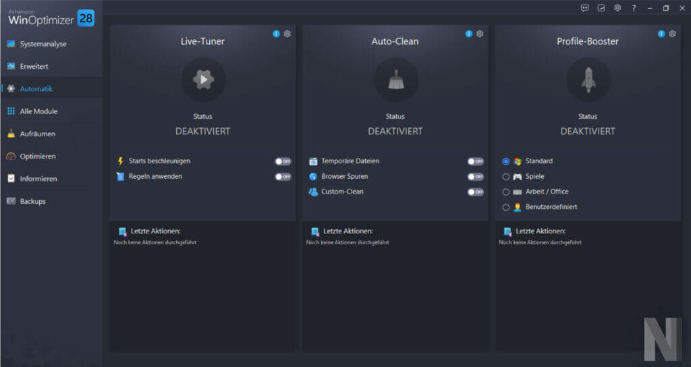The width and height of the screenshot is (691, 367).
Task: Open the Backups sidebar entry
Action: pyautogui.click(x=32, y=201)
